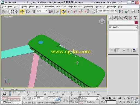Open the Layer Manager icon
The height and width of the screenshot is (105, 140).
(133, 11)
